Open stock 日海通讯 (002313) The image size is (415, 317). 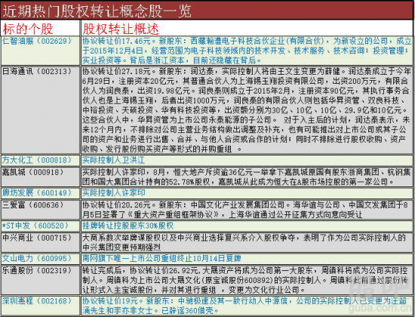coord(37,71)
